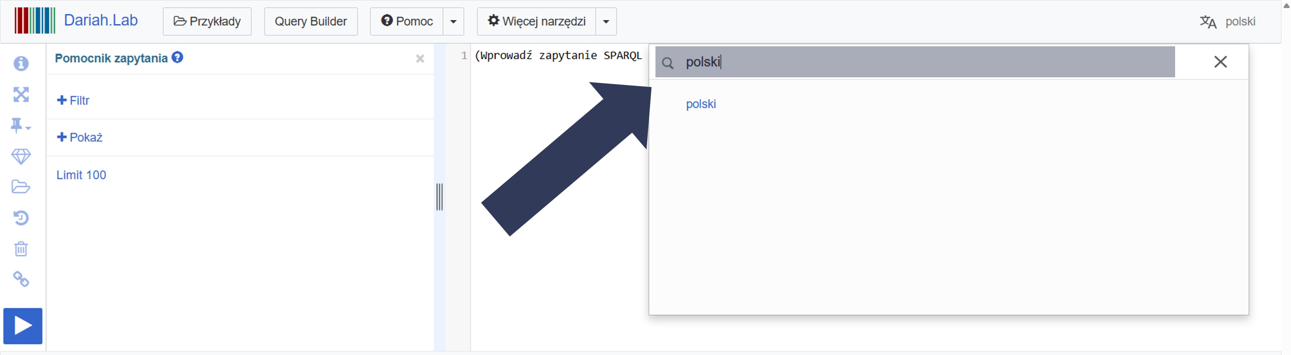Expand Więcej narzędzi dropdown arrow
This screenshot has width=1291, height=355.
(606, 21)
